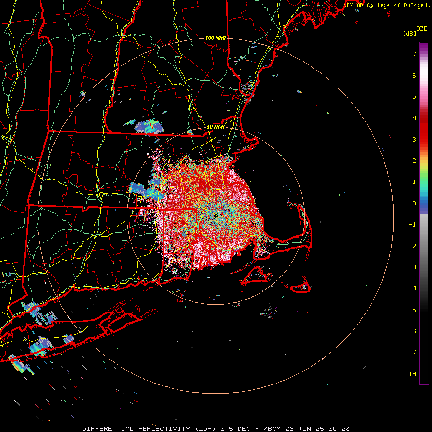Screen dimensions: 432x432
Task: Select the 7 value on the color scale
Action: 414,54
